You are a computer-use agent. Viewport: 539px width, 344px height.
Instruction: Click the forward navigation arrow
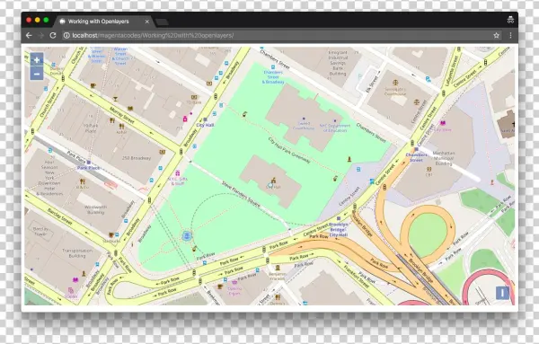click(41, 35)
